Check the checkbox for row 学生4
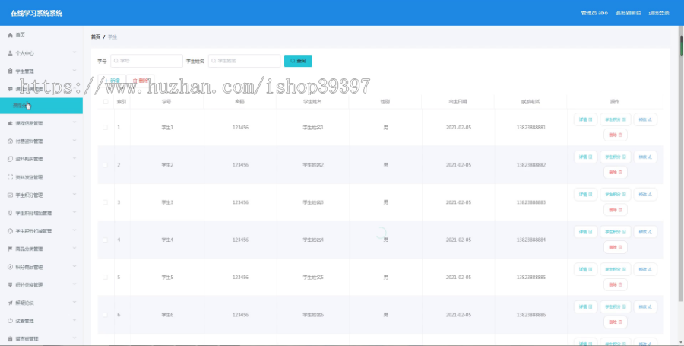Viewport: 684px width, 346px height. tap(105, 240)
